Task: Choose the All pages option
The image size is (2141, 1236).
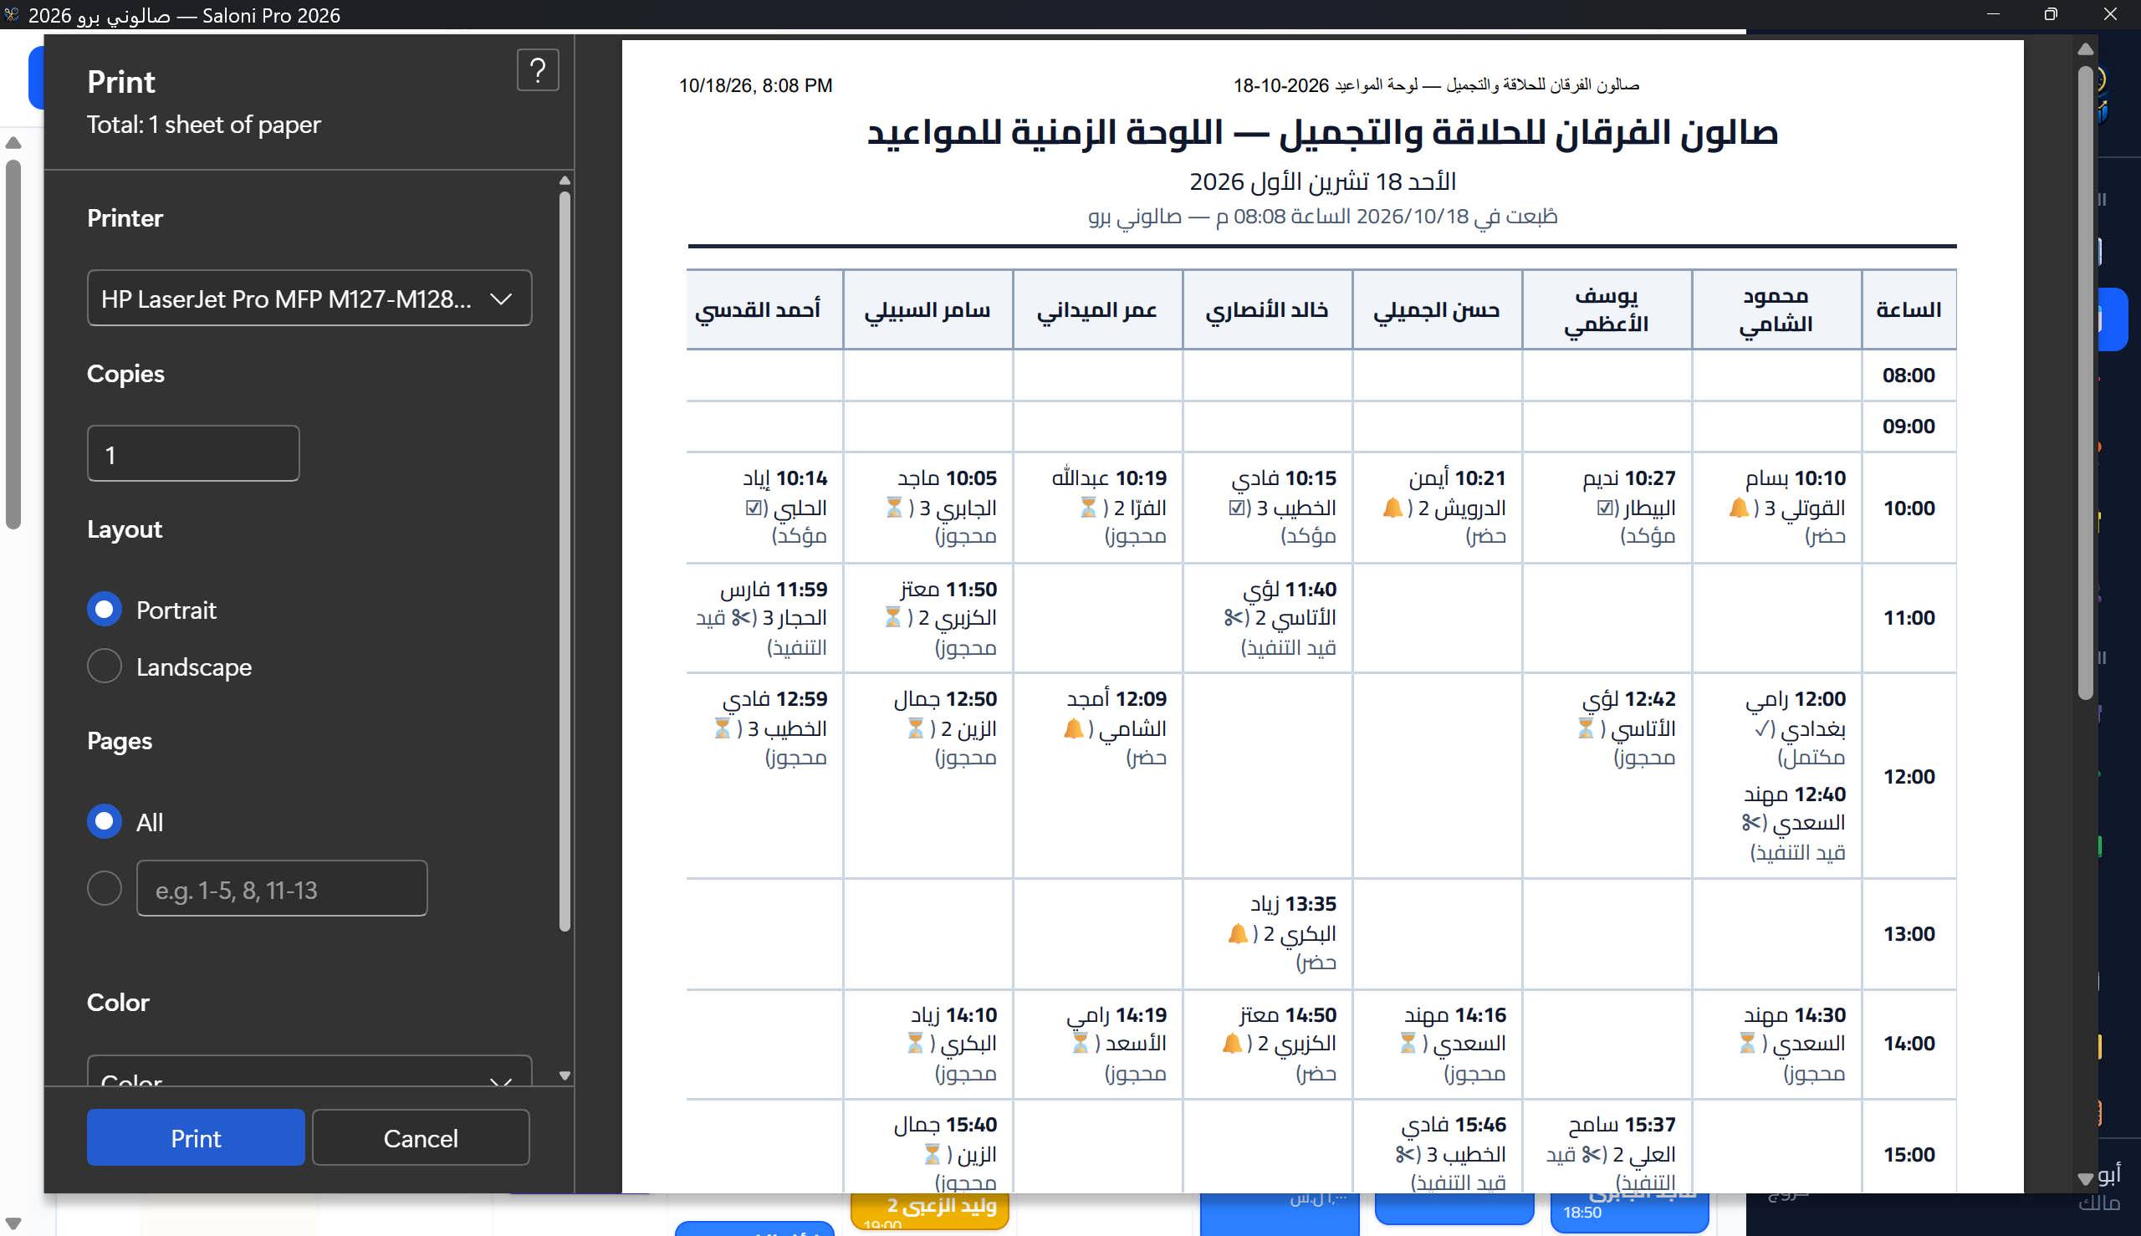Action: (105, 822)
